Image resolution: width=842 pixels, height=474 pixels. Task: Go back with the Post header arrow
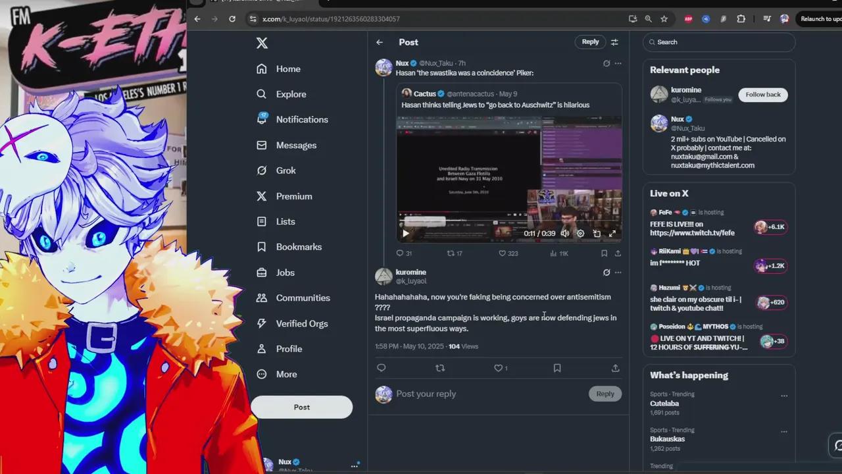380,42
